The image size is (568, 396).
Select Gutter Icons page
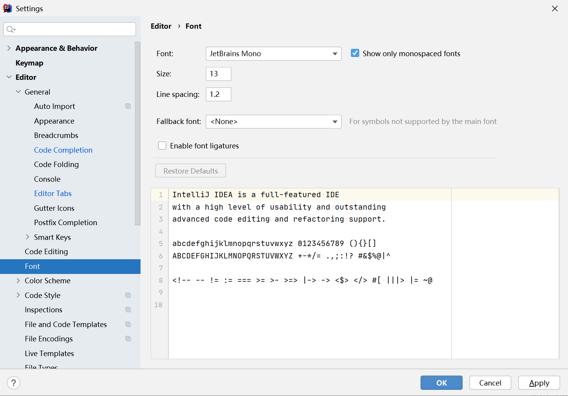click(54, 208)
